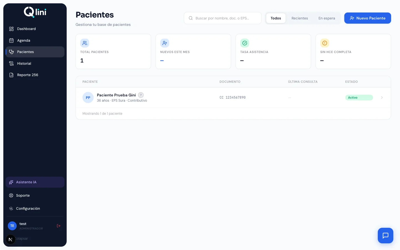Screen dimensions: 400x250
Task: Click the sparkle icon beside Asistente IA
Action: pyautogui.click(x=11, y=182)
